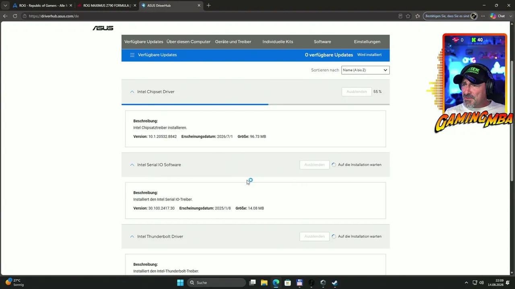Screen dimensions: 515x289
Task: Open File Explorer from the taskbar
Action: point(264,283)
